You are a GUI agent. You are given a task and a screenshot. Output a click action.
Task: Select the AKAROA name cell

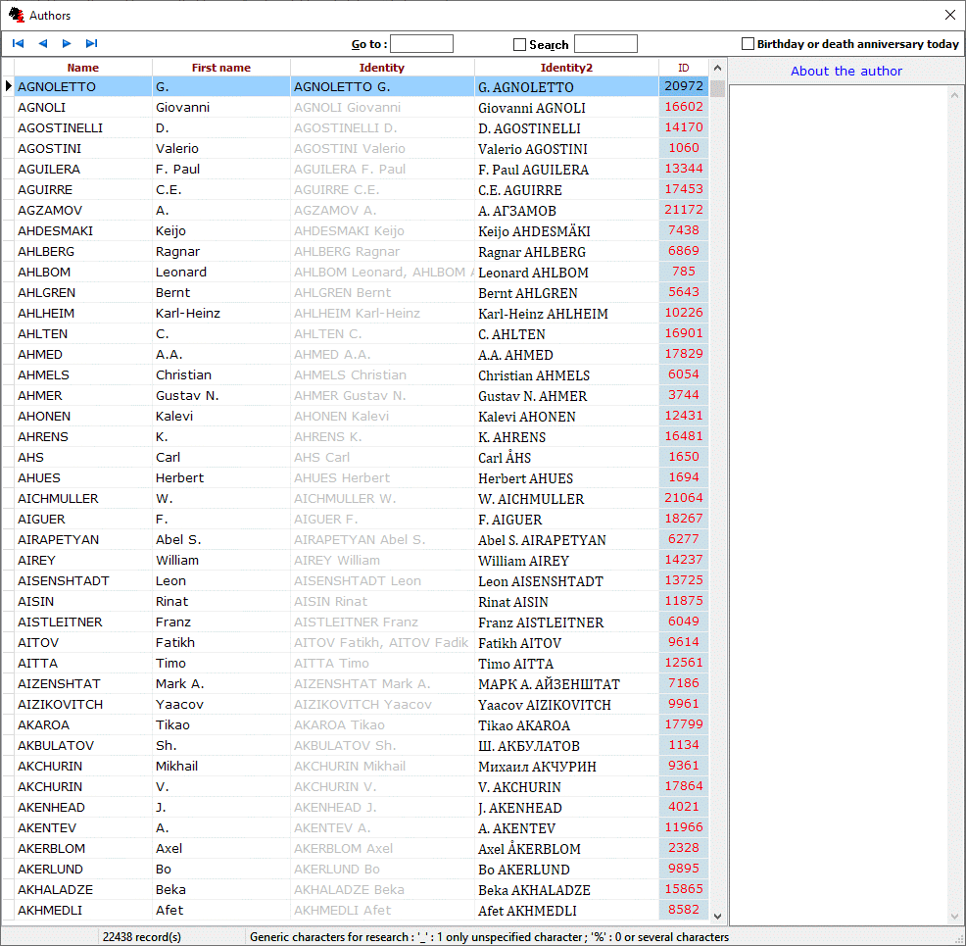click(83, 724)
